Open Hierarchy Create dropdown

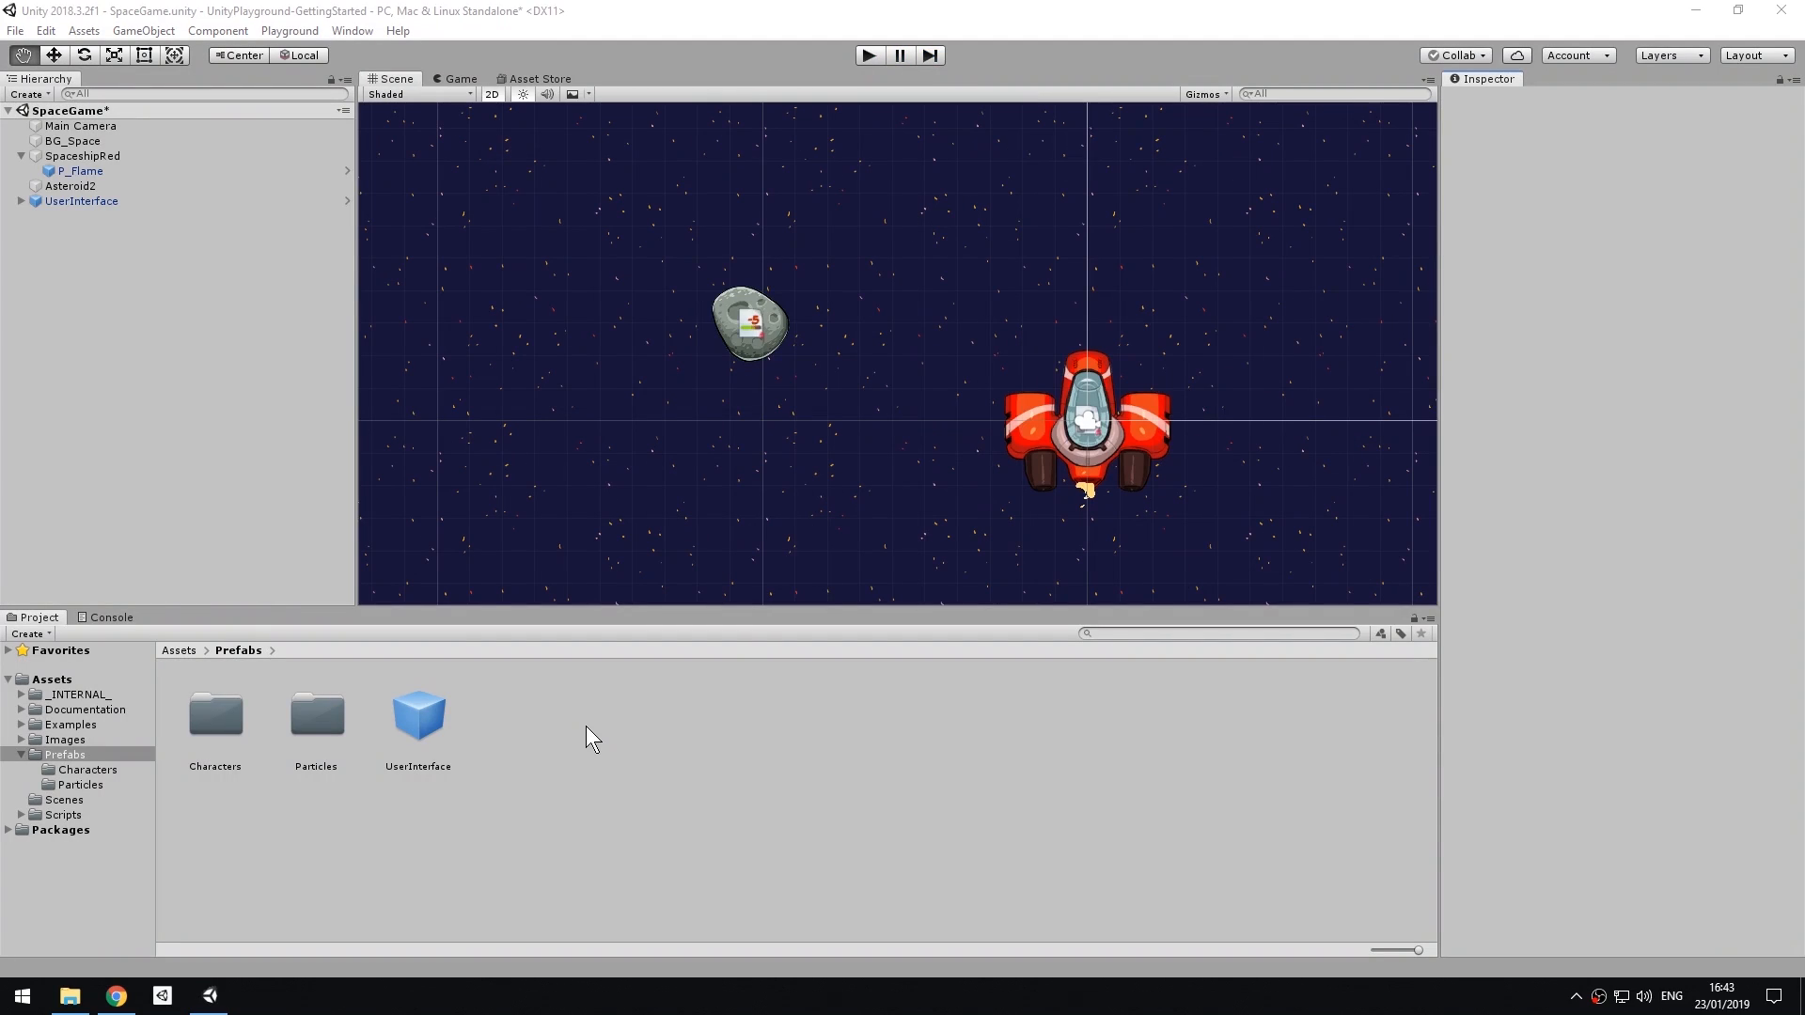point(29,94)
